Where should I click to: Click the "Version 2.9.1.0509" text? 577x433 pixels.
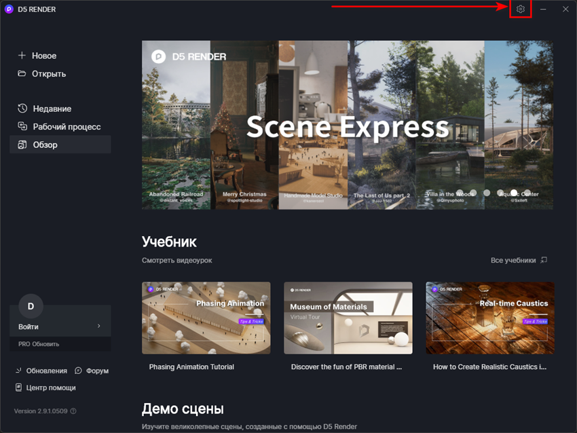click(x=41, y=411)
